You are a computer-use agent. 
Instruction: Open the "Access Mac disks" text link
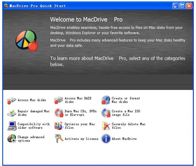(x=32, y=100)
